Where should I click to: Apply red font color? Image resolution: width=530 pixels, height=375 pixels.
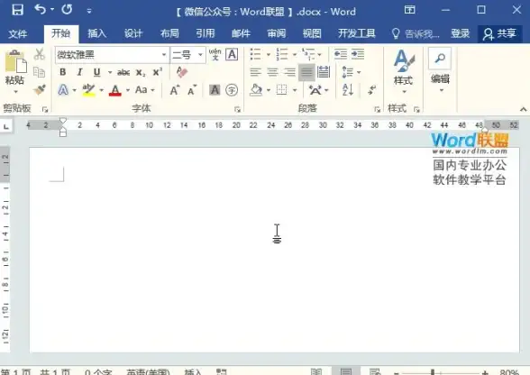click(115, 90)
